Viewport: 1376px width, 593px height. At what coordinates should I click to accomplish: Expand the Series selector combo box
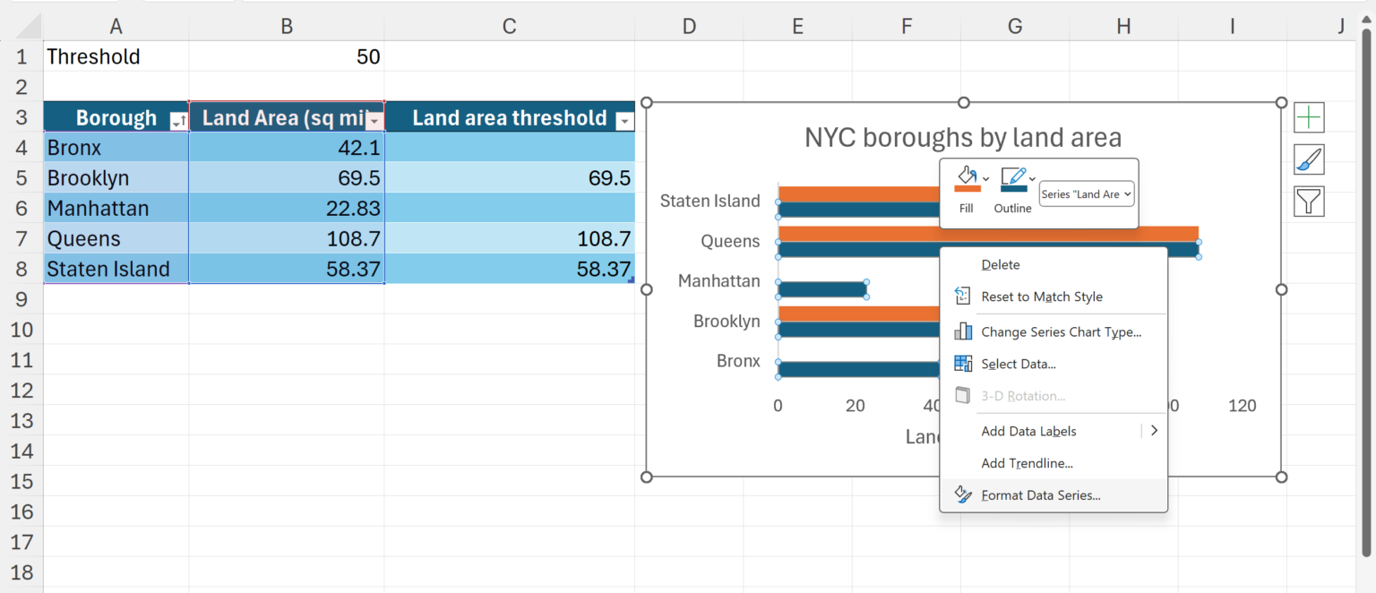[x=1086, y=193]
